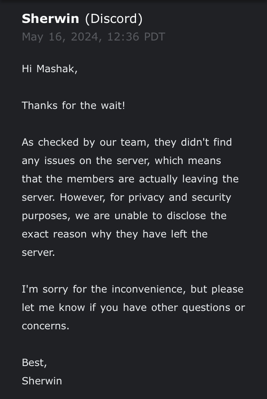The height and width of the screenshot is (399, 267).
Task: Click the Best, sign-off line
Action: point(34,363)
